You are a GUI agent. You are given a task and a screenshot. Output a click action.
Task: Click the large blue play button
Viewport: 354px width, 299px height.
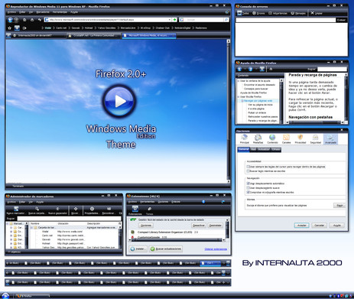pyautogui.click(x=119, y=101)
